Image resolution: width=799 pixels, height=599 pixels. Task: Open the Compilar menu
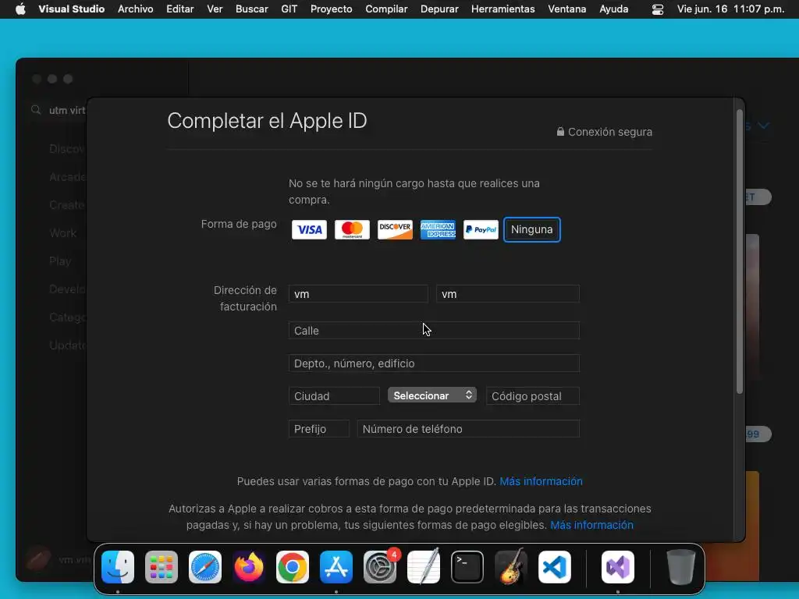click(x=386, y=9)
